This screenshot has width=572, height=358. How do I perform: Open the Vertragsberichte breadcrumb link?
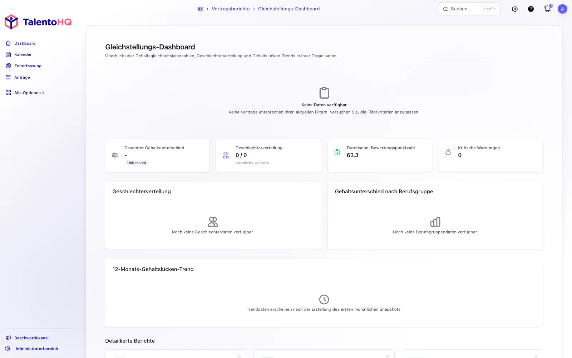(231, 9)
